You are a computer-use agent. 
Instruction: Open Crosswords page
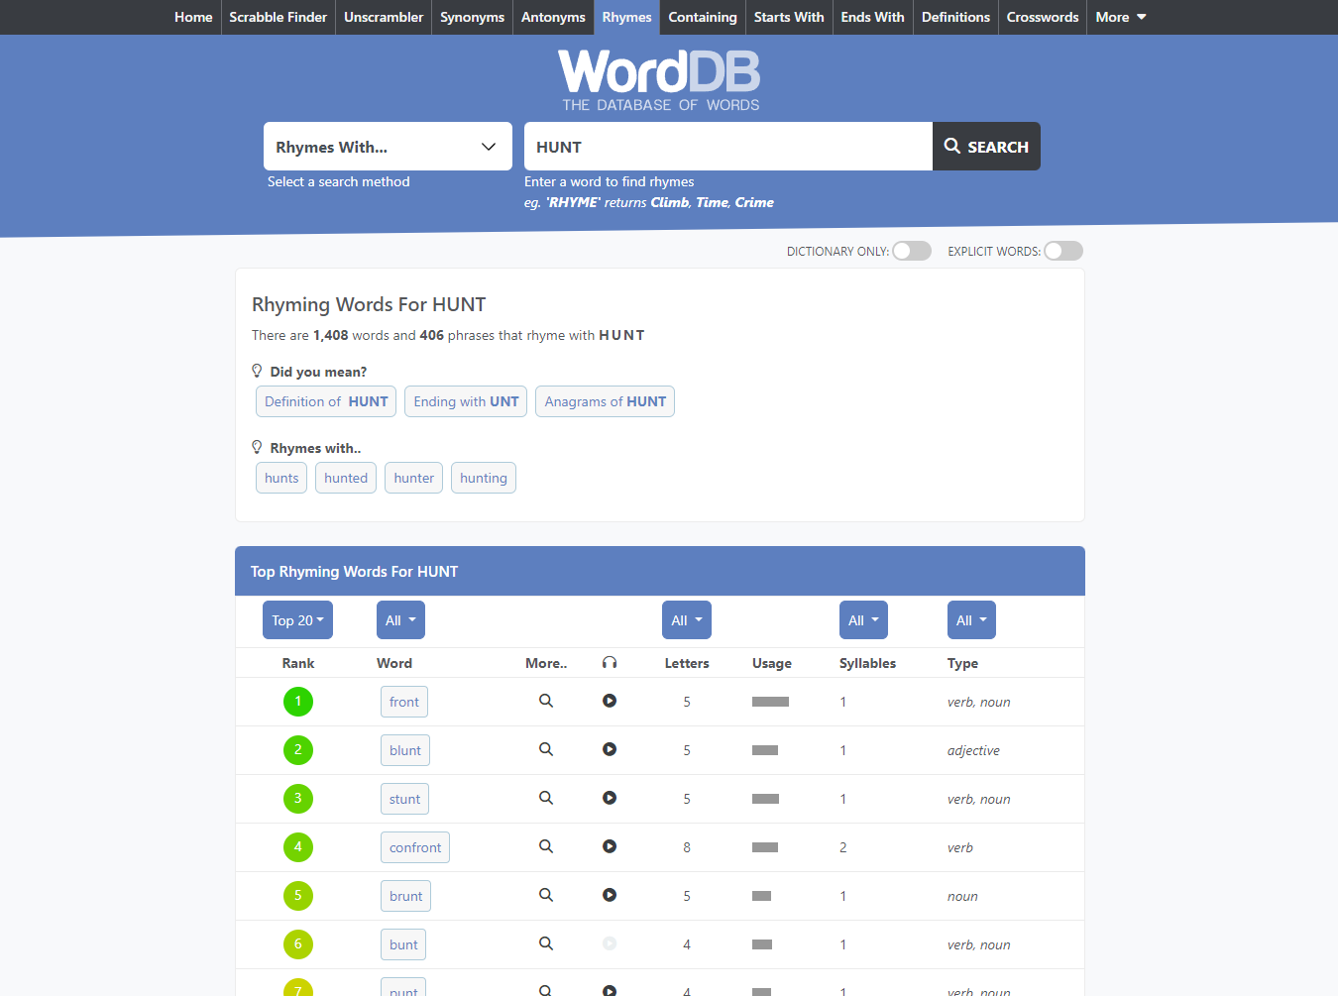coord(1043,17)
